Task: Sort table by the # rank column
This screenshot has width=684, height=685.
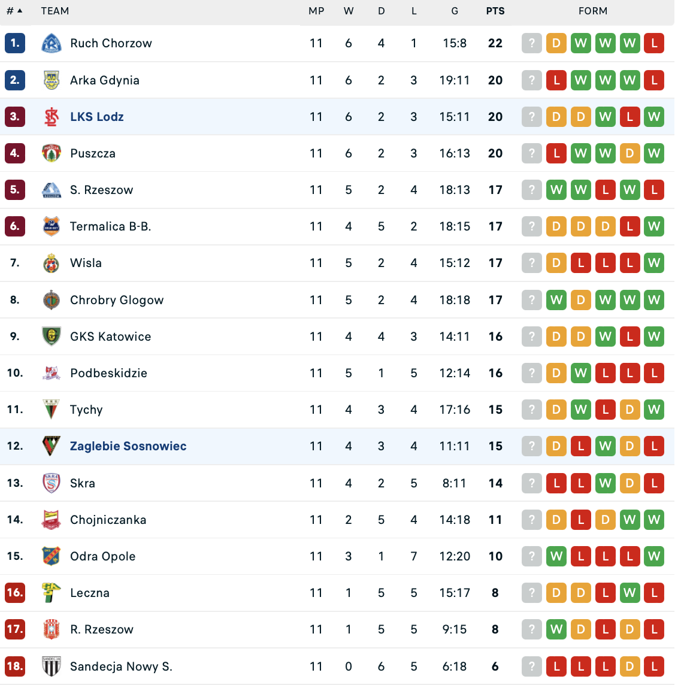Action: 14,11
